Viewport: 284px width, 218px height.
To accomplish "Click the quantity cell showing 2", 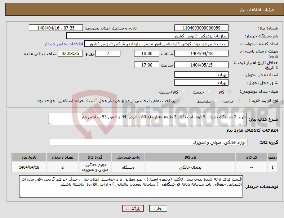I will [62, 167].
